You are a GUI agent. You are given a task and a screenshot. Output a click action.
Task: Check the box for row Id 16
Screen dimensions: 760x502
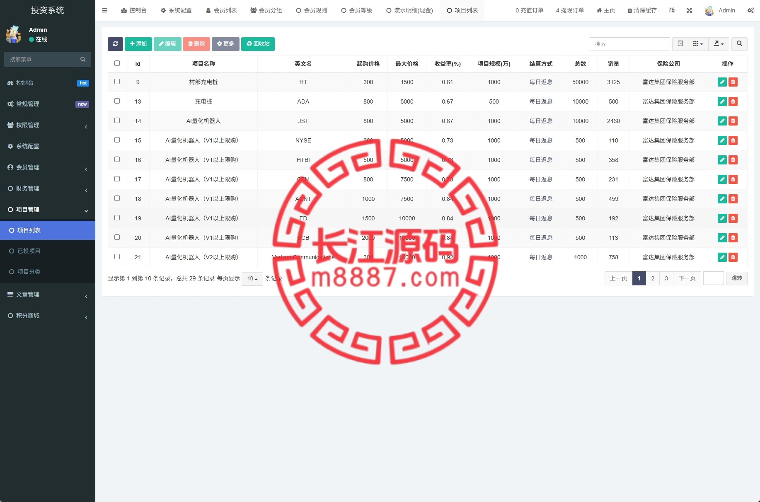pyautogui.click(x=117, y=159)
